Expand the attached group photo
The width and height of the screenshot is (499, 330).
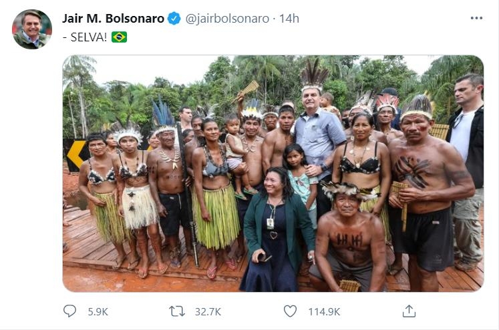click(x=273, y=173)
